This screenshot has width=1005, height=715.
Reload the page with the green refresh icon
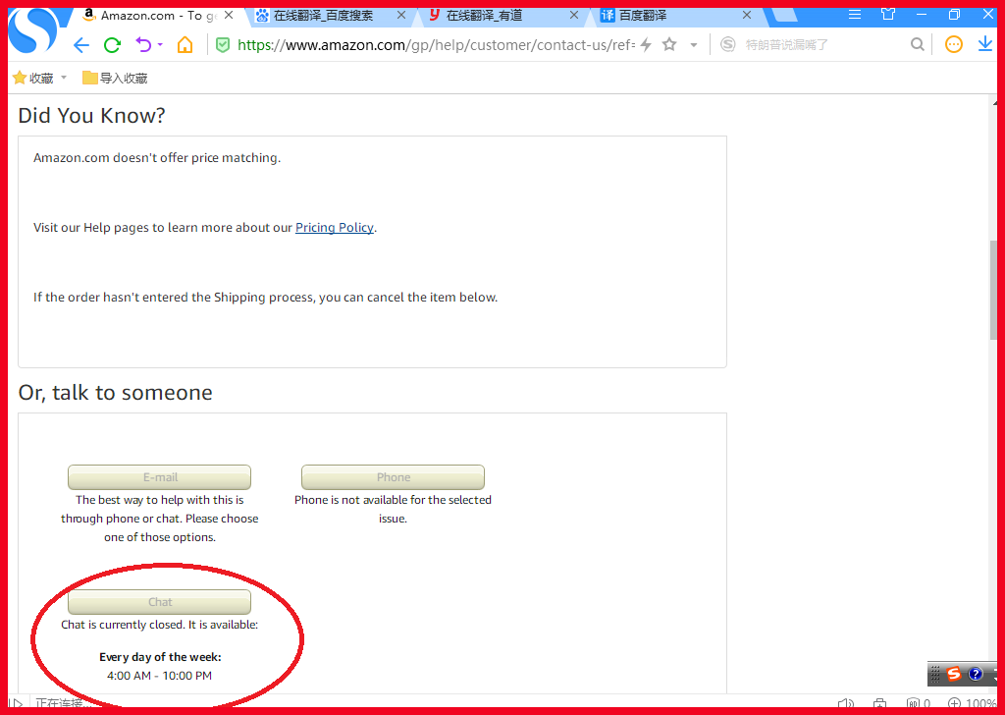coord(112,45)
